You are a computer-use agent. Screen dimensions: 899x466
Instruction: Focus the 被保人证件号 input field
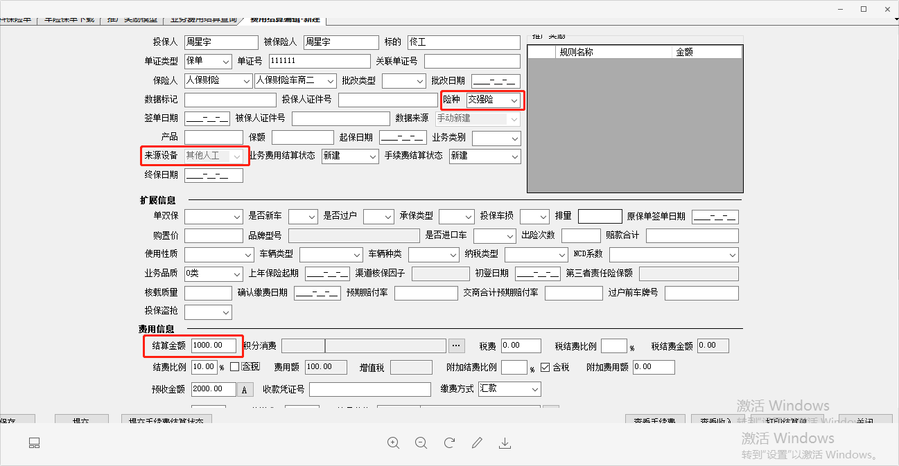[x=340, y=118]
